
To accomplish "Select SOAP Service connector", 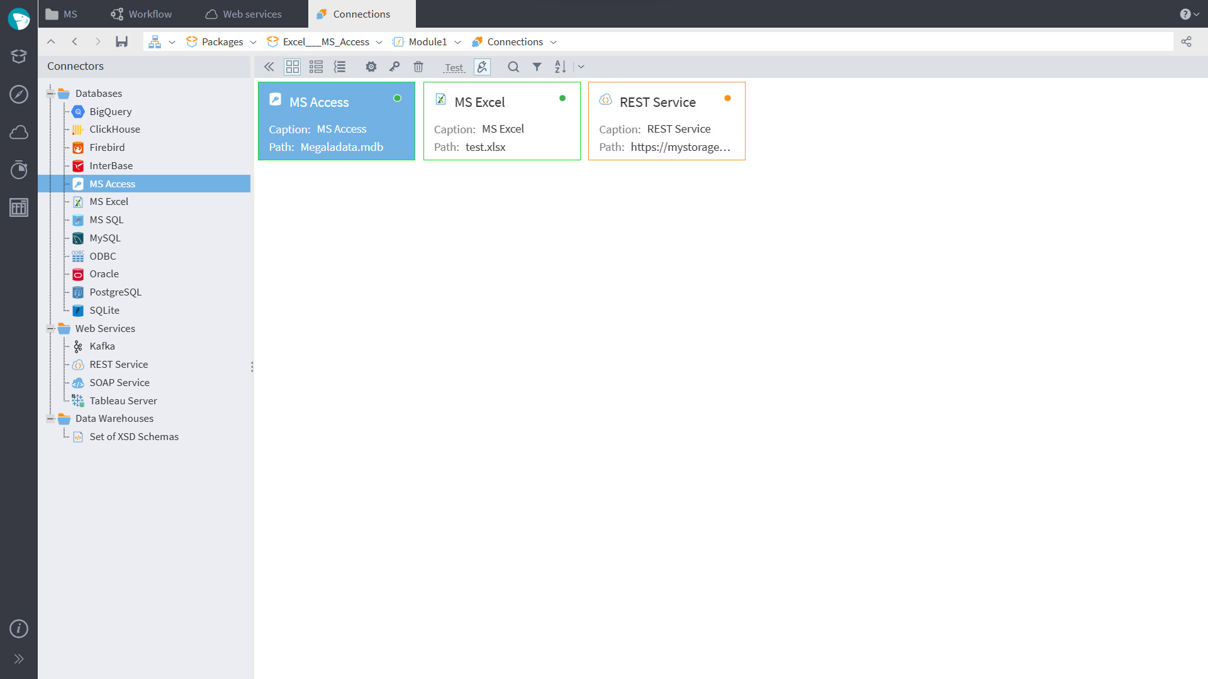I will [120, 382].
